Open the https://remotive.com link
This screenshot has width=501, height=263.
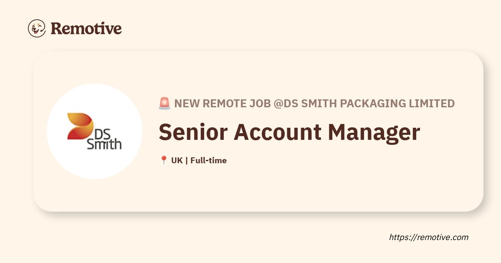coord(429,238)
